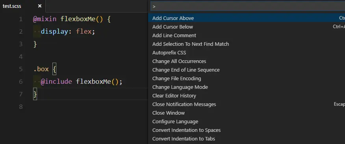Screen dimensions: 345x144
Task: Run Clear Editor History
Action: tap(247, 96)
